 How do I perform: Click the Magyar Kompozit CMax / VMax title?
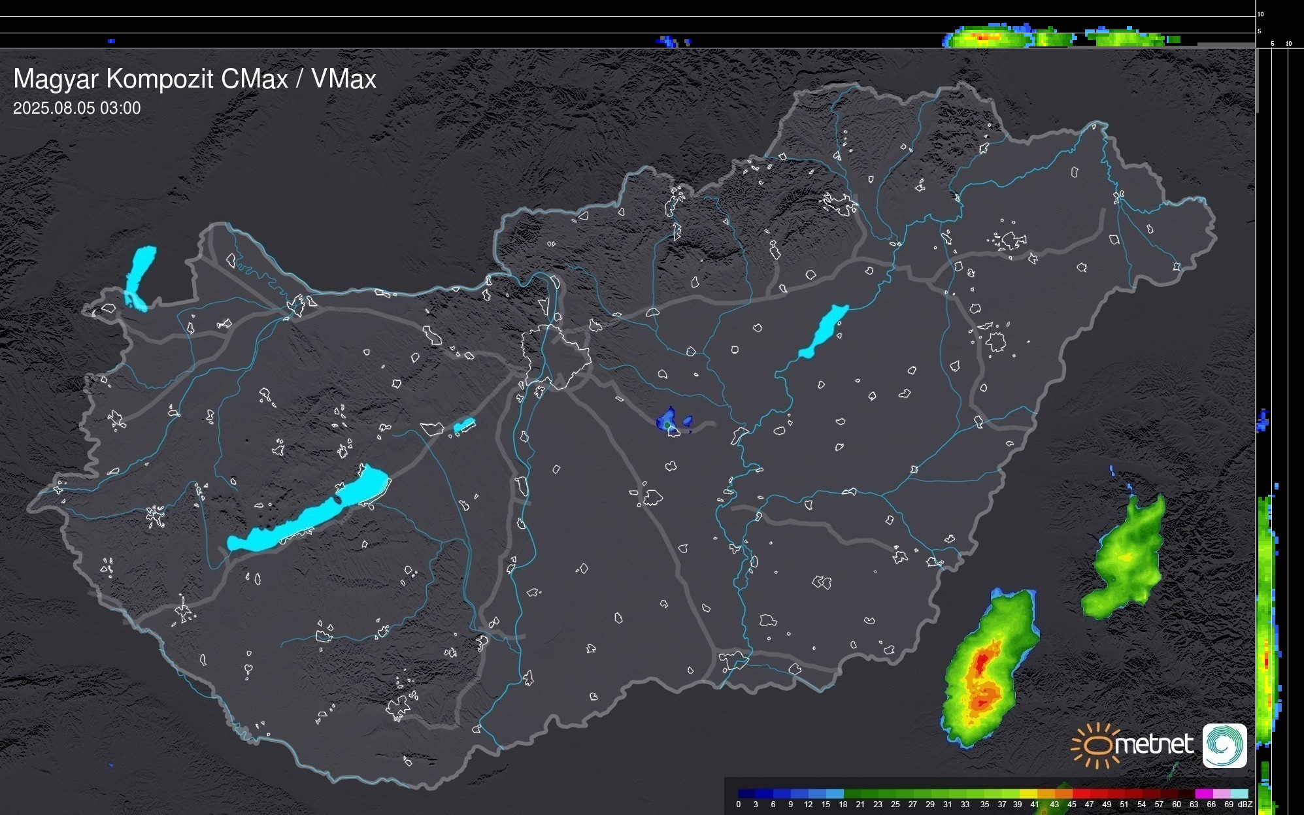coord(195,79)
